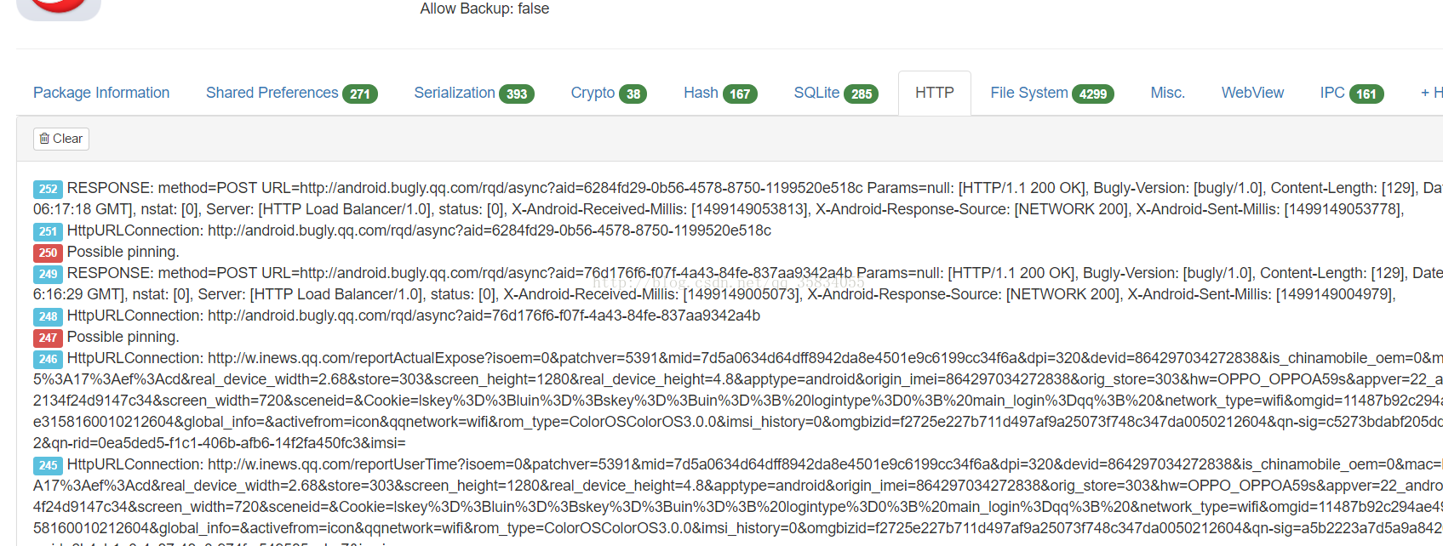Click log entry badge 249

[48, 274]
